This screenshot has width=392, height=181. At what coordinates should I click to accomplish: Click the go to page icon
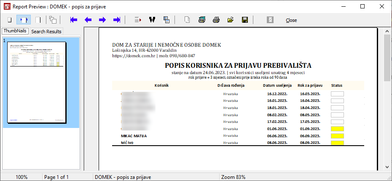pos(138,20)
